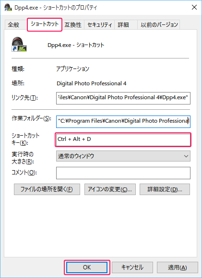The height and width of the screenshot is (278, 202).
Task: Click the 作業フォルダー(S): label
Action: tap(31, 118)
